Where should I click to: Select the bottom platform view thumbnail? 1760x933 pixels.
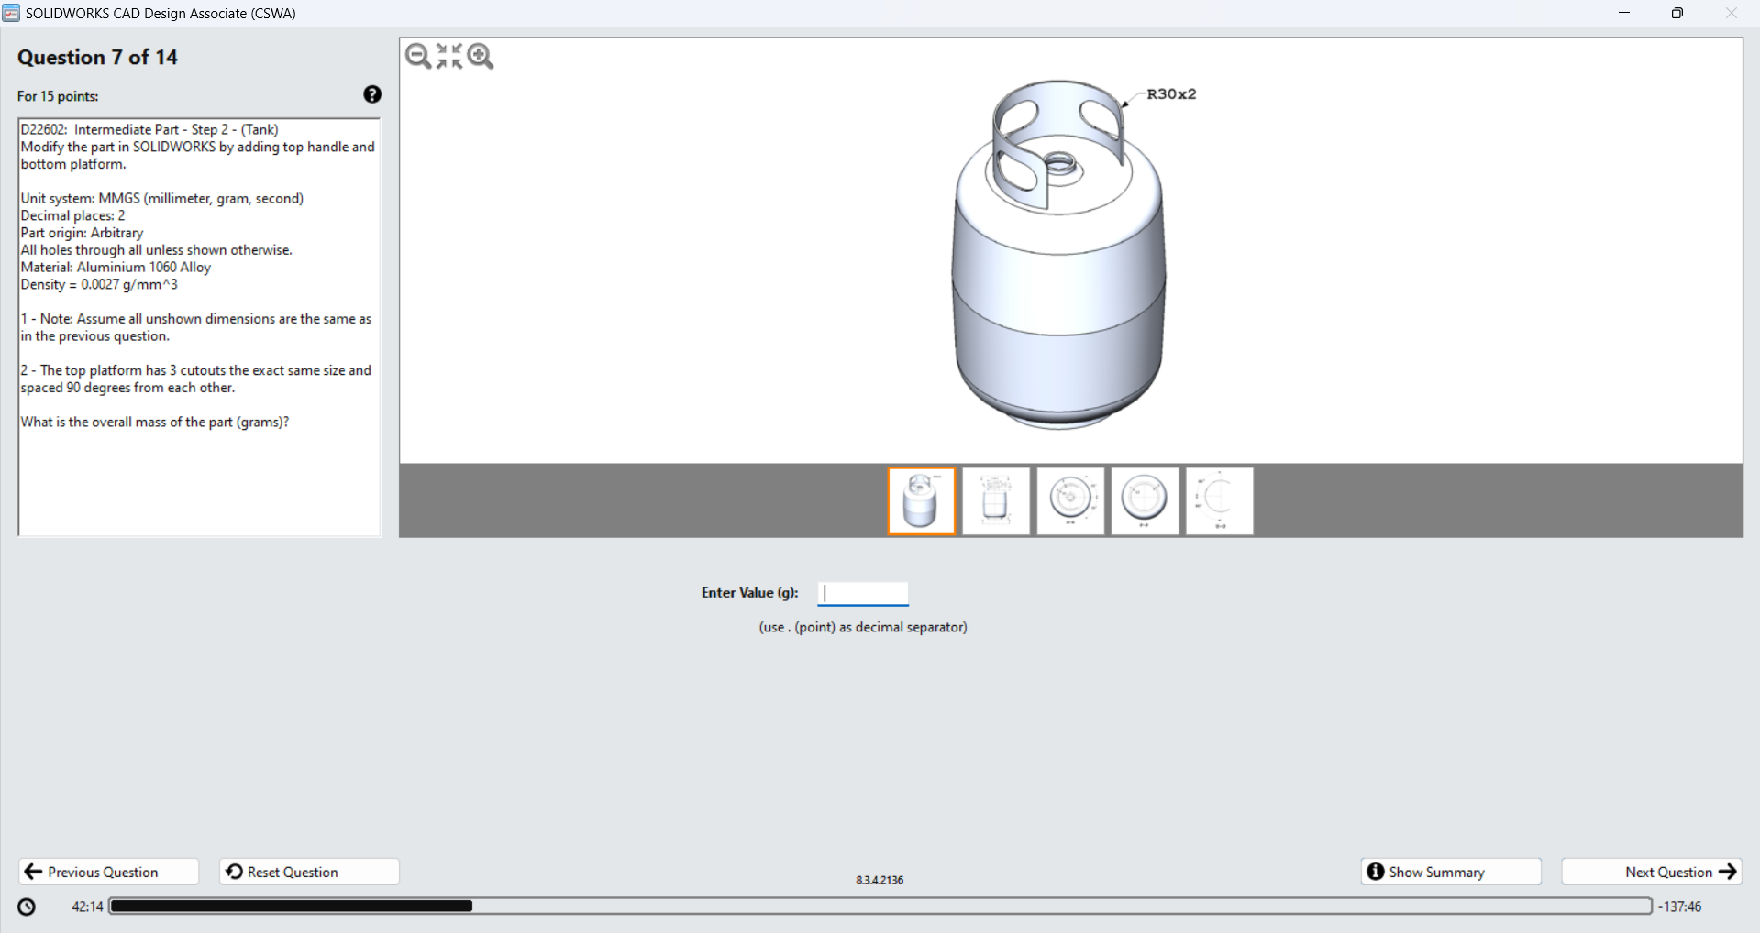1144,500
